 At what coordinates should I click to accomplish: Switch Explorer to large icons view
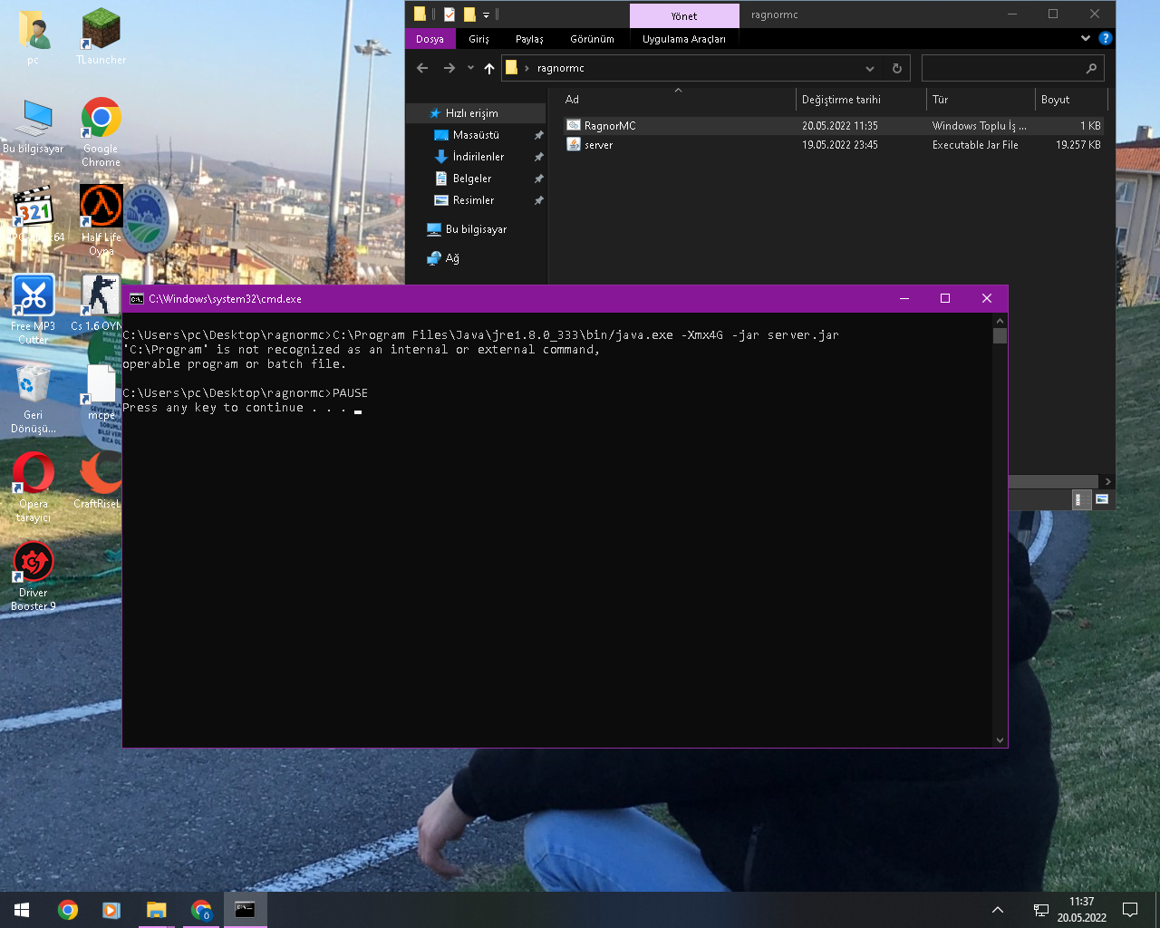(x=1102, y=499)
